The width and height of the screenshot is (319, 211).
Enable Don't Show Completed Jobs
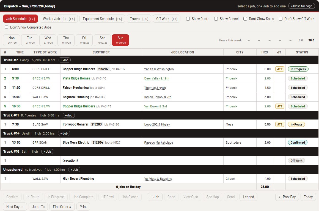[7, 27]
